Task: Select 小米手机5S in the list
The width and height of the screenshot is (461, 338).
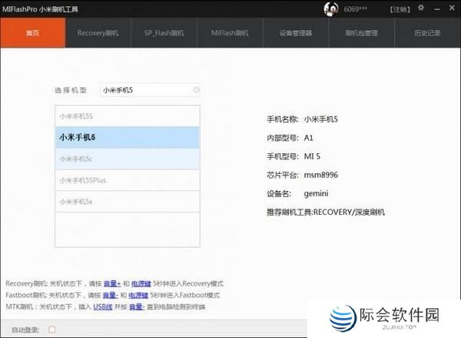Action: coord(128,116)
